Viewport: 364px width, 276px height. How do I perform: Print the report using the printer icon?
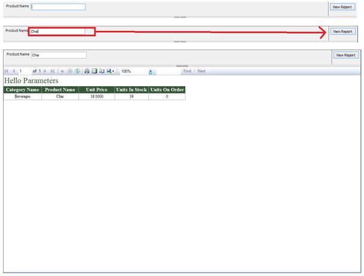point(87,71)
